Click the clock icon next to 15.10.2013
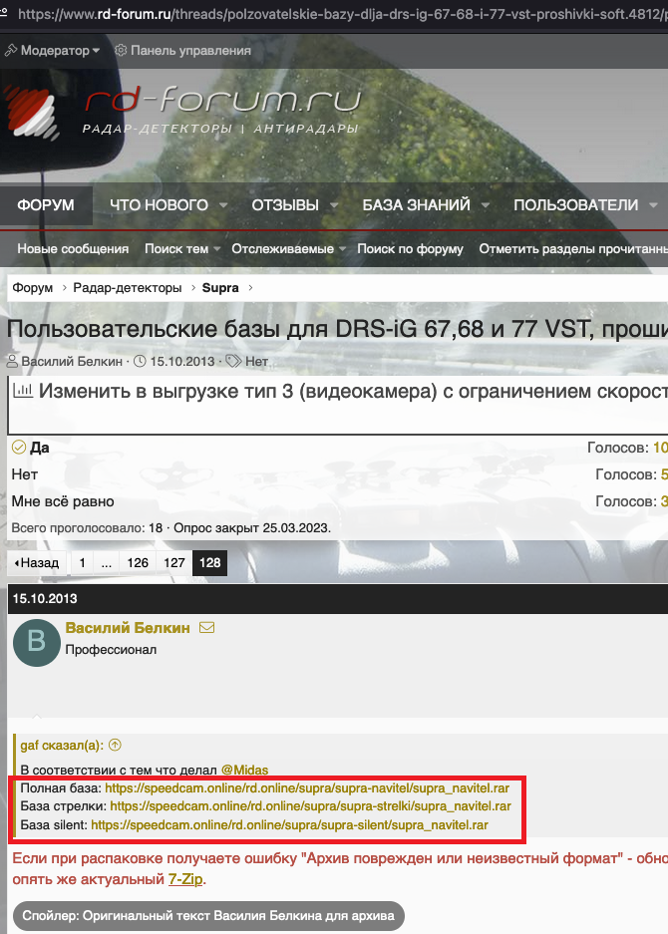This screenshot has width=668, height=934. [140, 361]
